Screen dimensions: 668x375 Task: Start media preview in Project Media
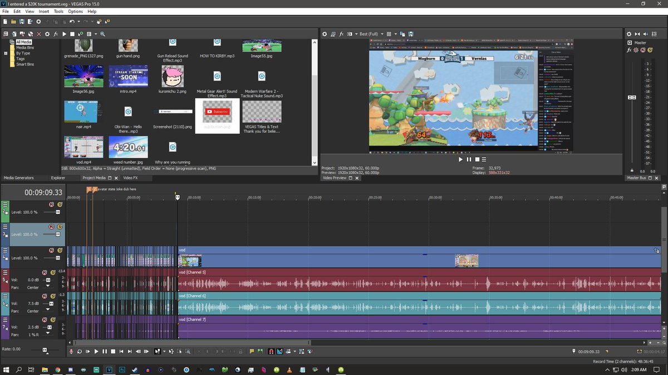coord(64,34)
